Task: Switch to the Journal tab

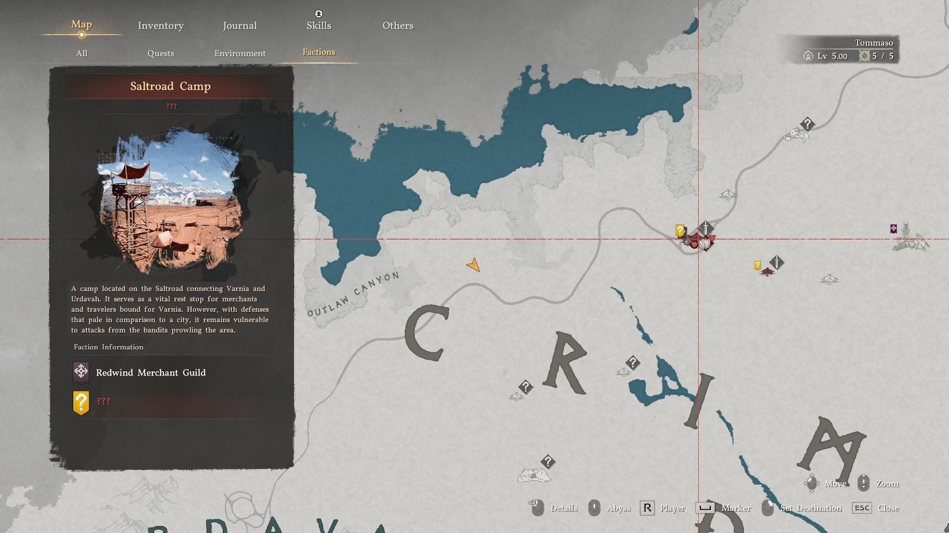Action: [240, 26]
